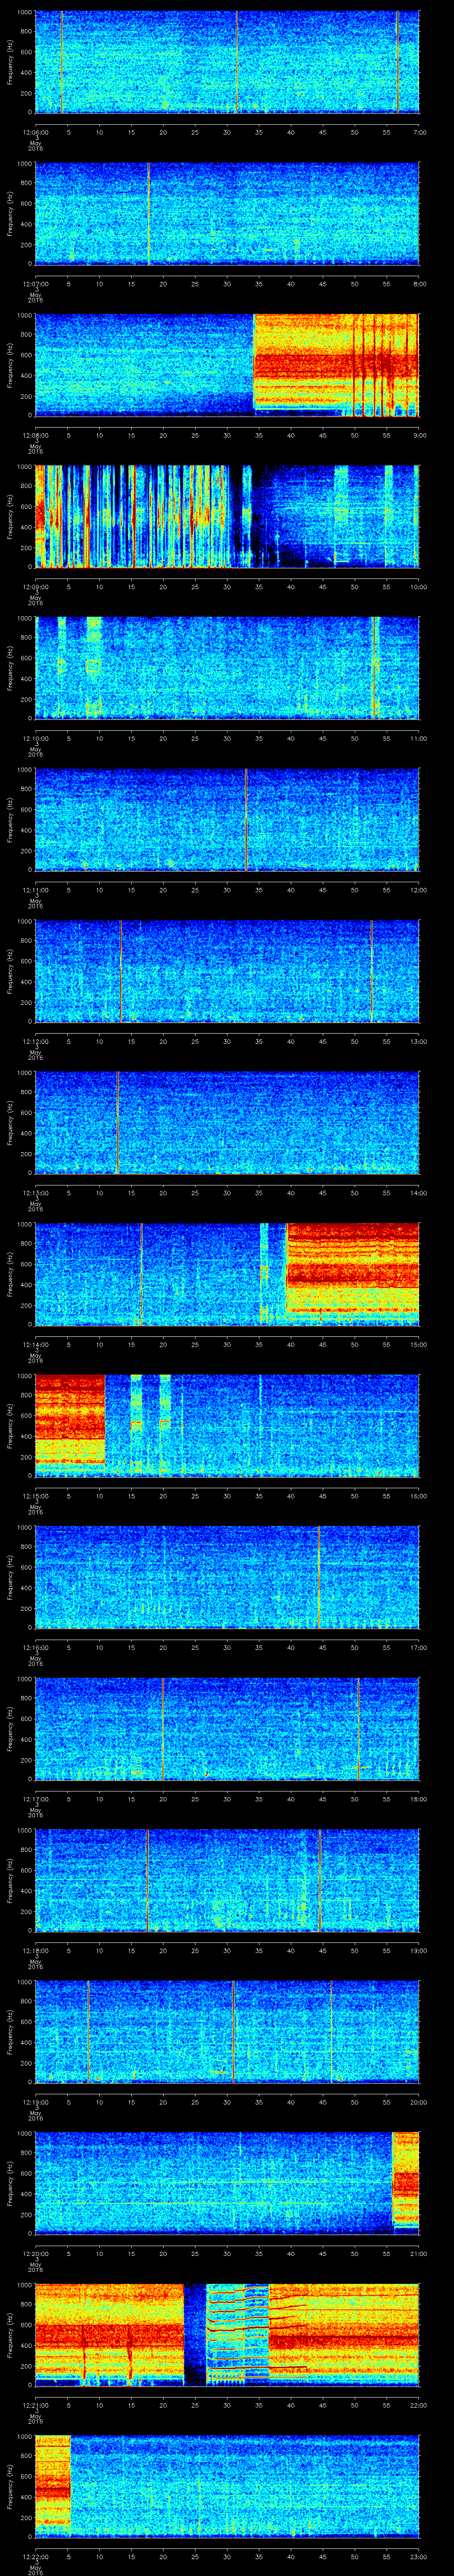Click the 12:09:00 start time label
454x2576 pixels.
(35, 587)
